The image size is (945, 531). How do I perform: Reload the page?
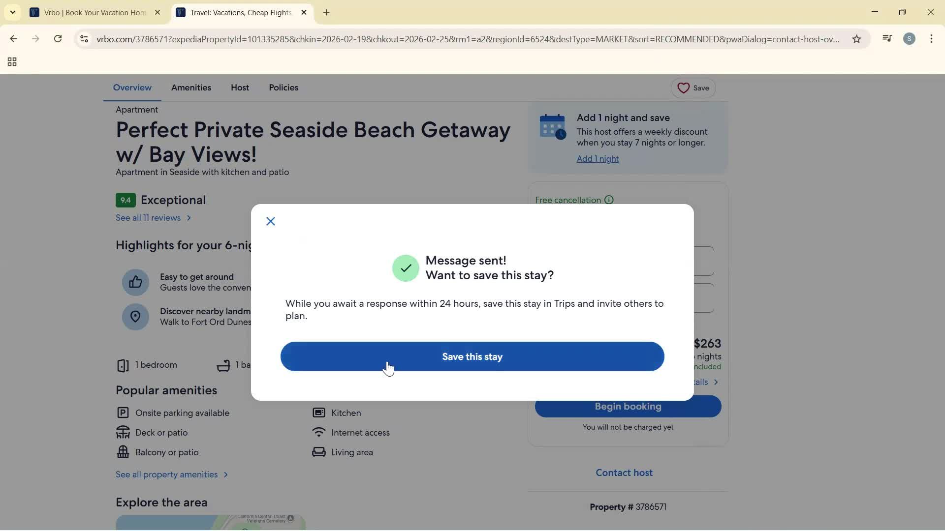tap(58, 39)
